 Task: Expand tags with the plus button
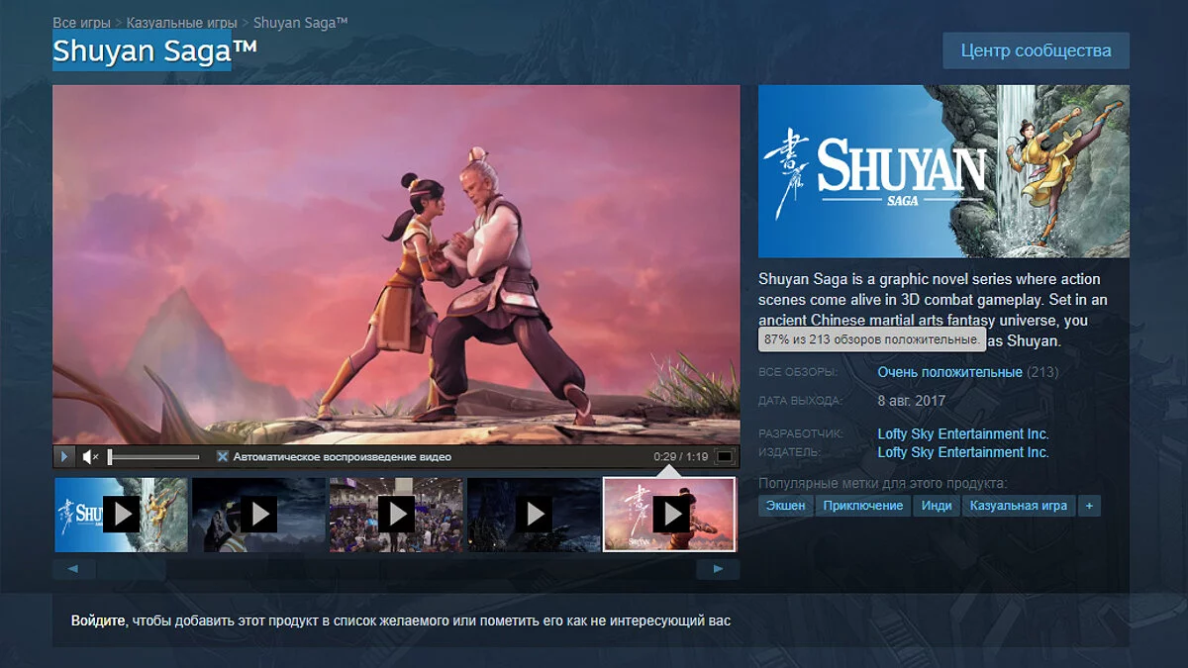[1090, 506]
